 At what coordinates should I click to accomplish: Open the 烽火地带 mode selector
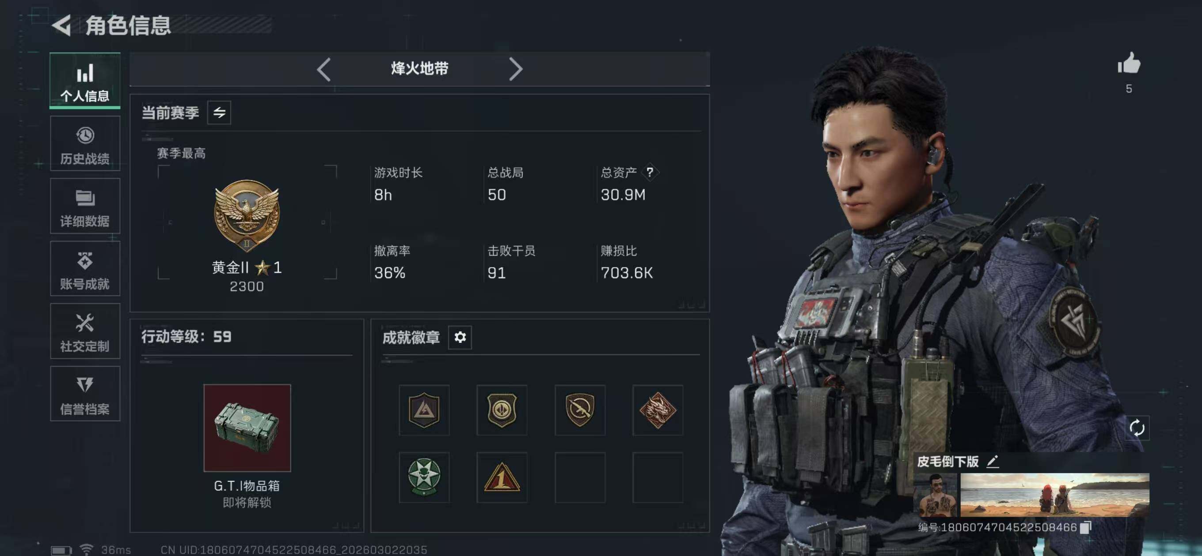(x=419, y=69)
